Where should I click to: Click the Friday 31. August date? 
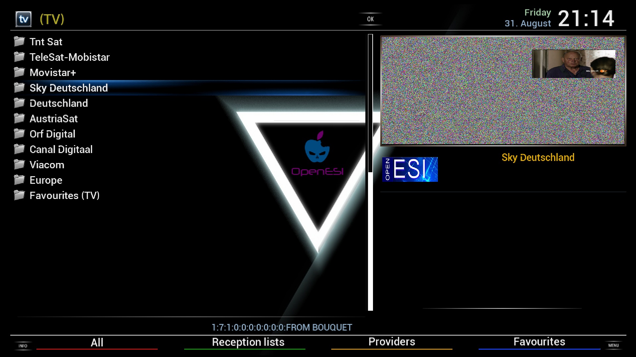528,18
